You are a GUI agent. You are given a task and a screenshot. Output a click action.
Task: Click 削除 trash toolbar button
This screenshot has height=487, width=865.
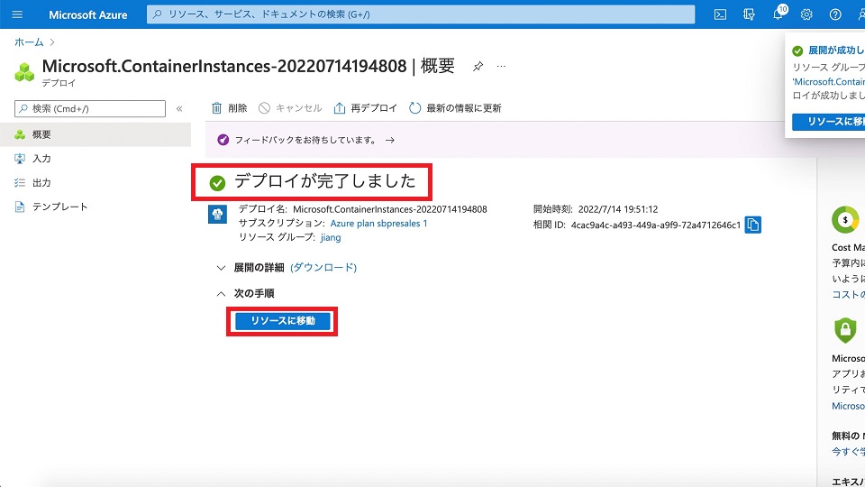point(230,108)
